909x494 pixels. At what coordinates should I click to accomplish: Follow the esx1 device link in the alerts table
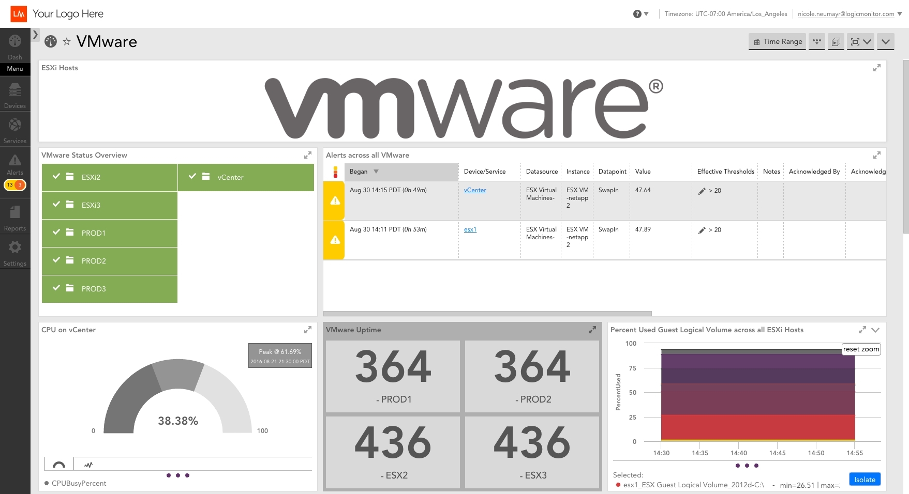click(x=470, y=229)
